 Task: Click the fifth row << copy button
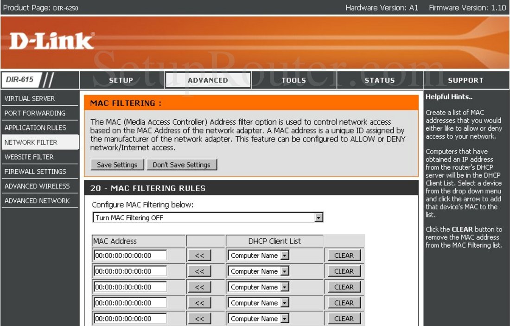(x=199, y=319)
